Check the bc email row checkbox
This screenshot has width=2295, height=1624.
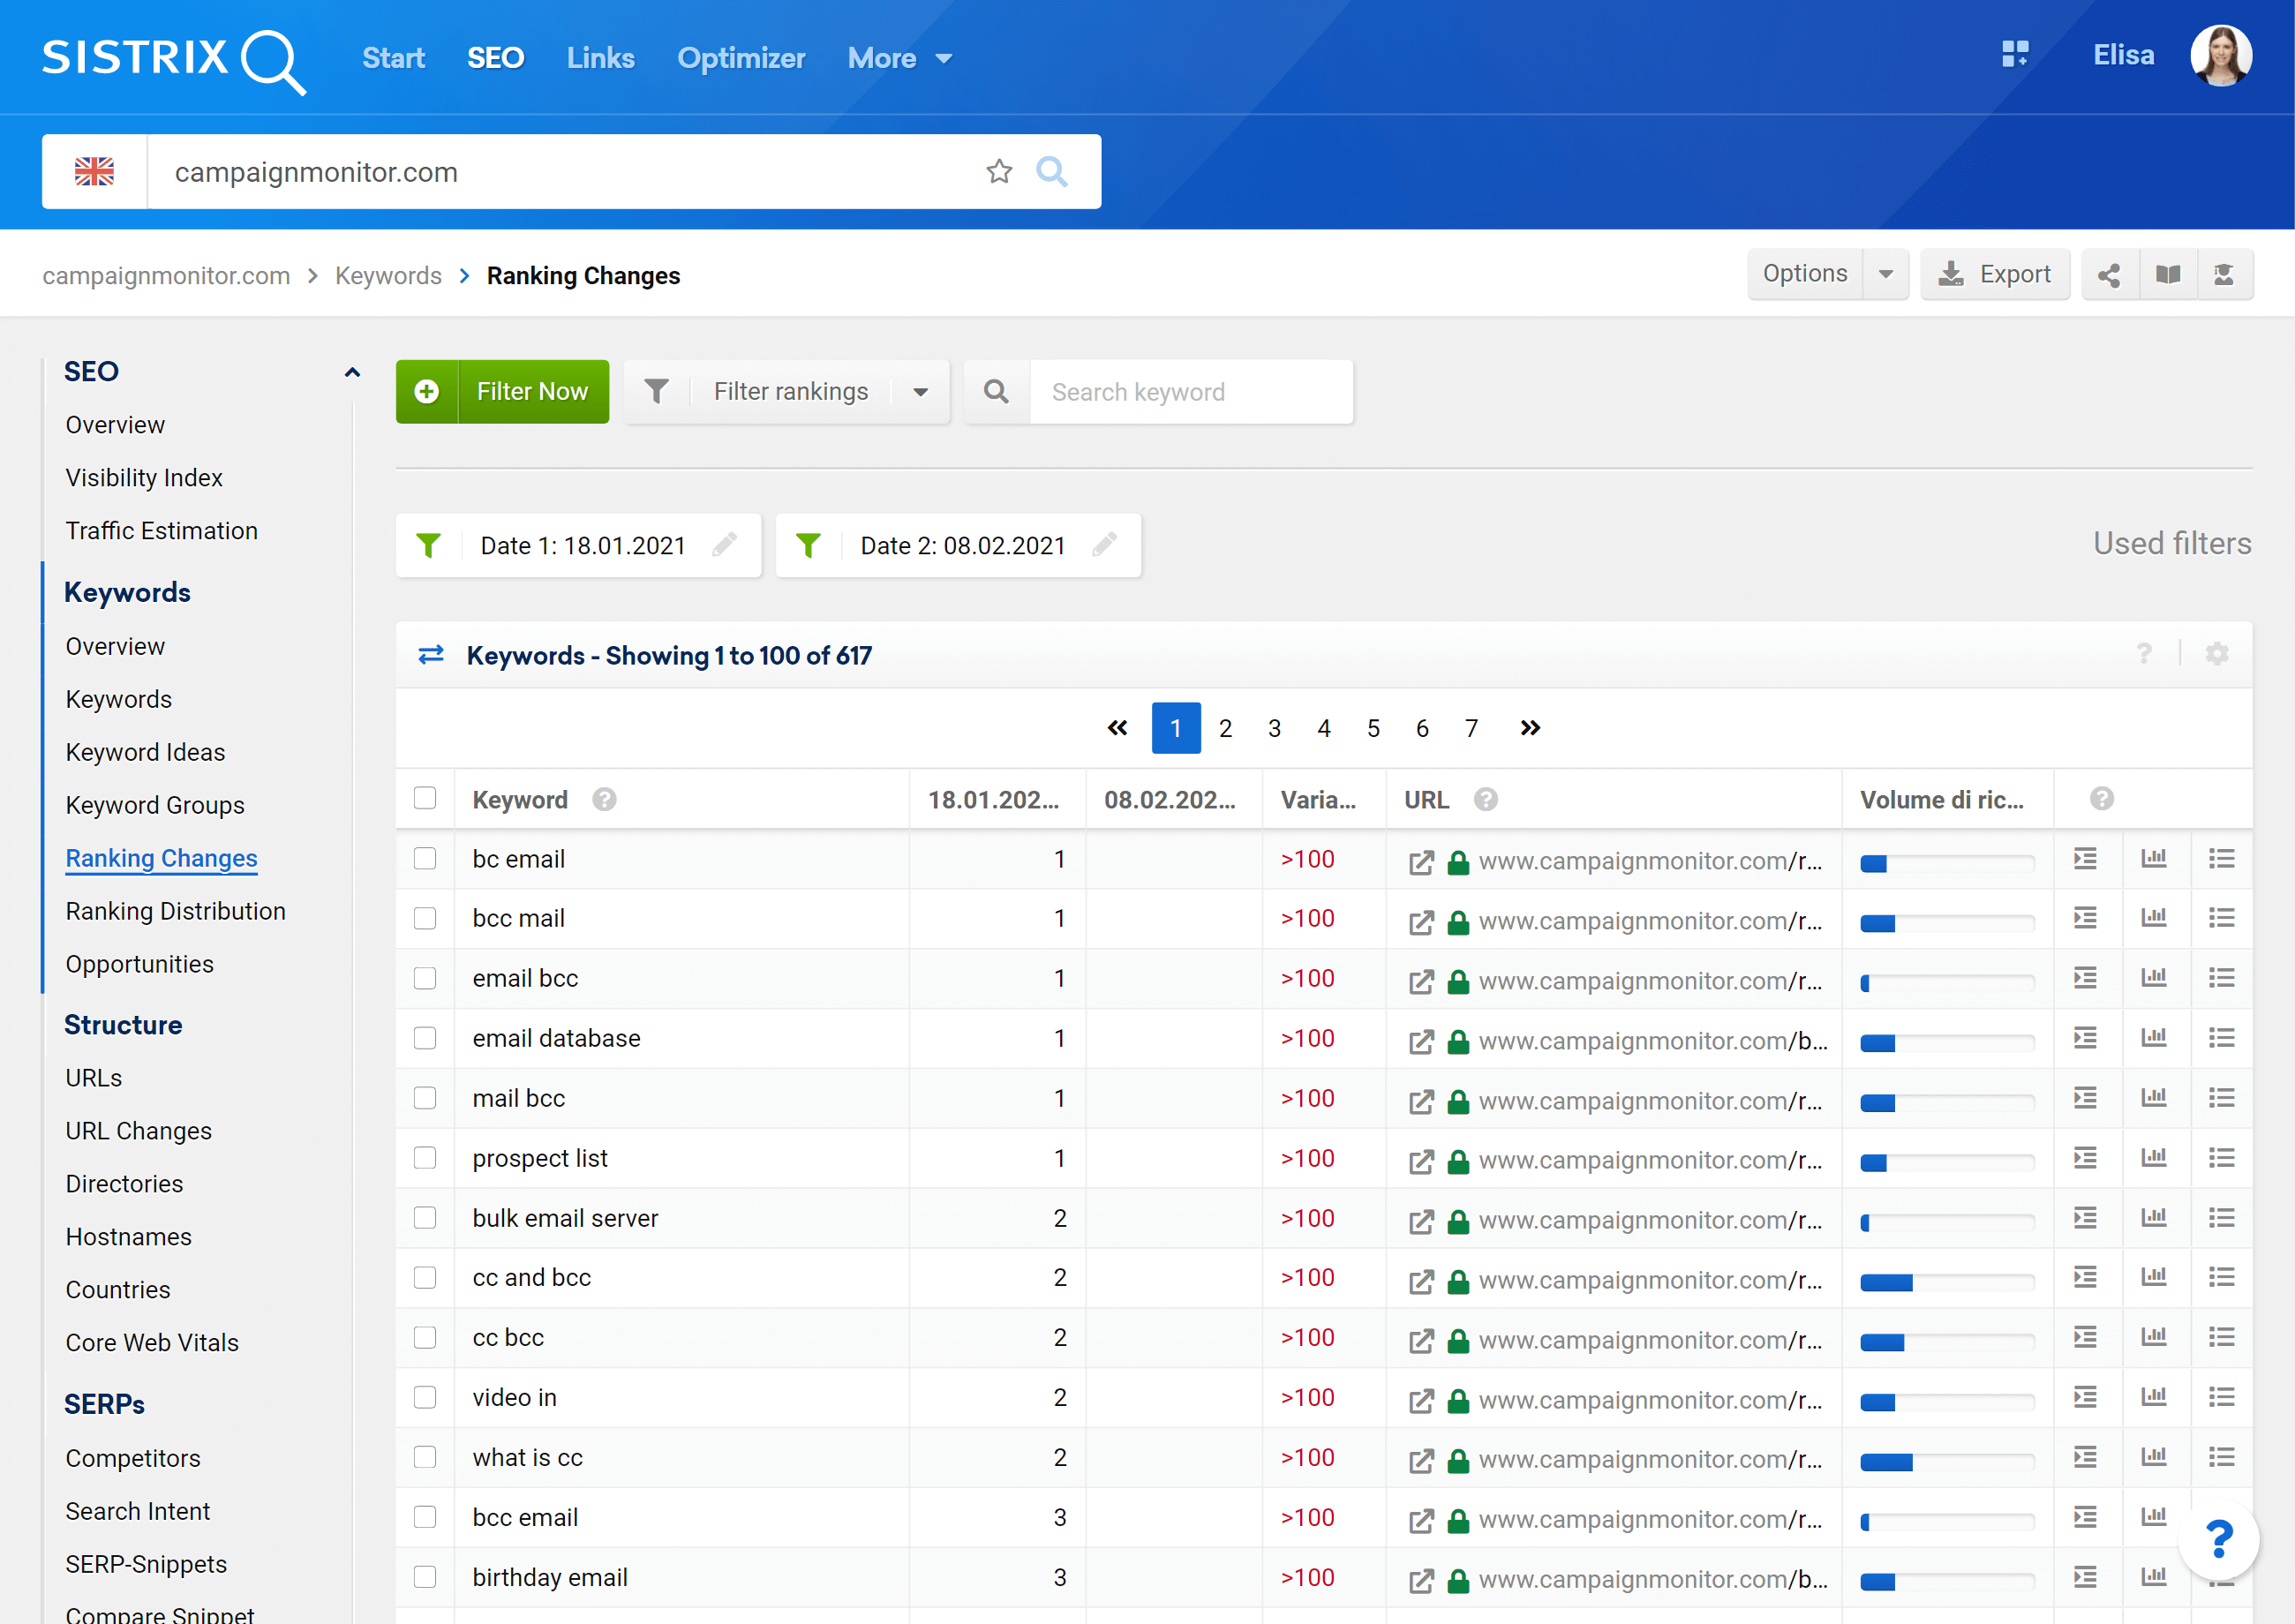point(425,859)
